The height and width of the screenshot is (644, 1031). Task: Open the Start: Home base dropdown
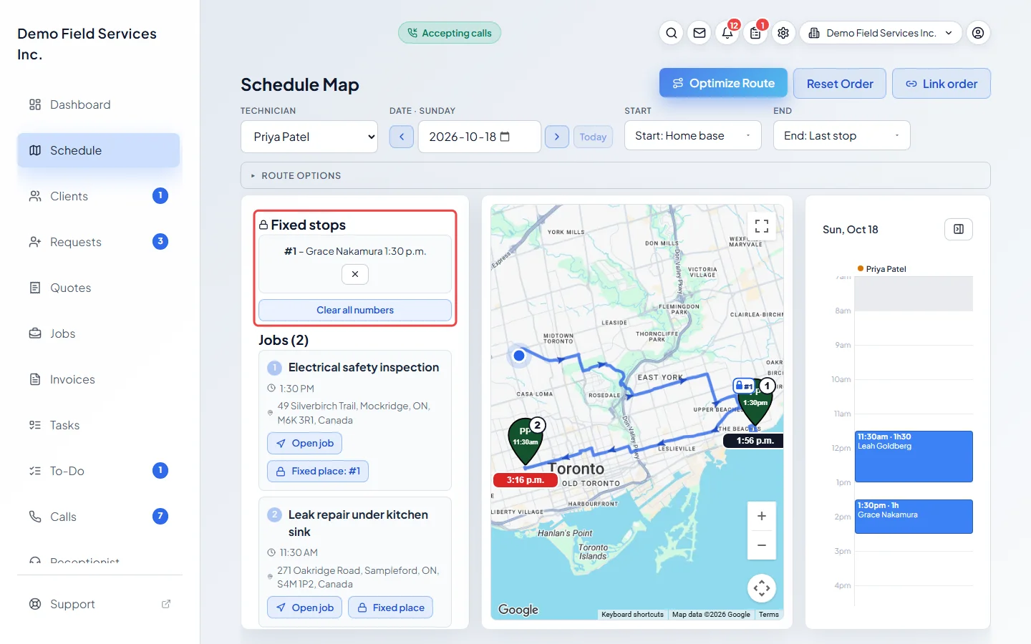(x=693, y=135)
